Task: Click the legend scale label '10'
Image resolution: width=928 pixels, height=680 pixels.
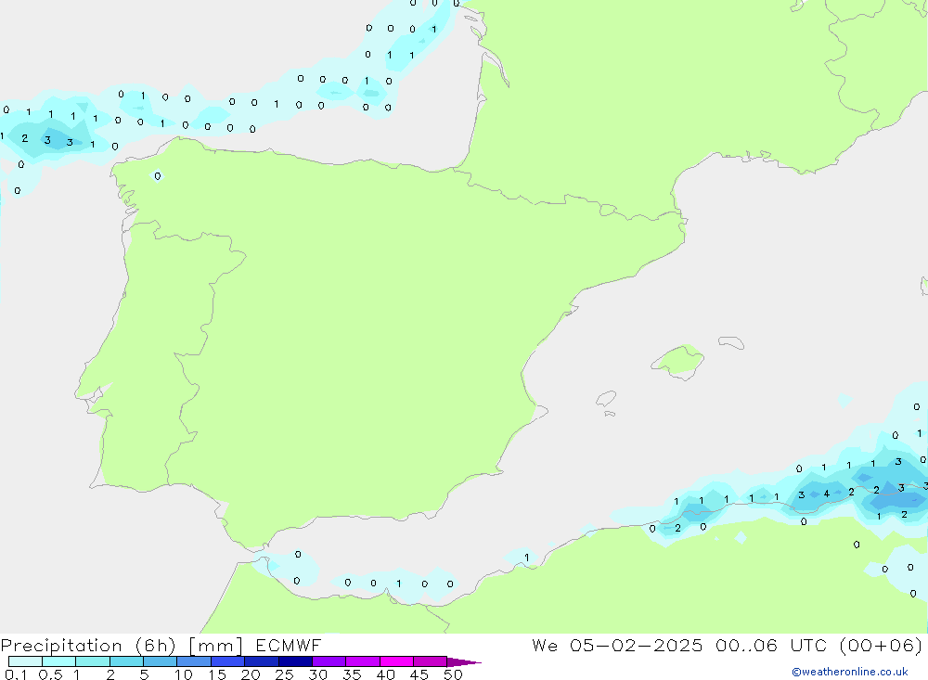Action: pos(184,674)
